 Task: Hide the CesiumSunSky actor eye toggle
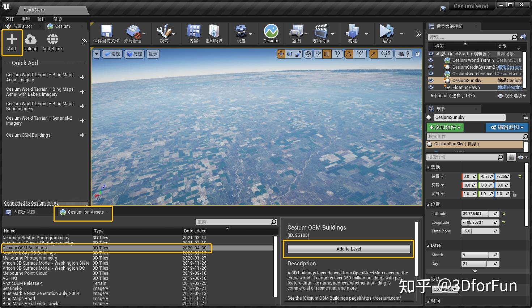(x=430, y=81)
